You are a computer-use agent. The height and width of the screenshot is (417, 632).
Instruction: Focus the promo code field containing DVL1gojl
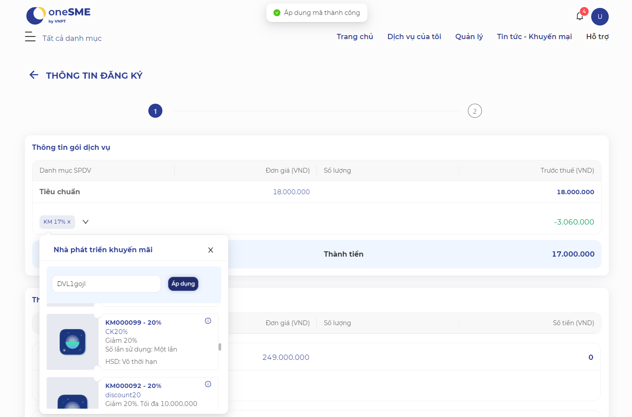[x=106, y=284]
